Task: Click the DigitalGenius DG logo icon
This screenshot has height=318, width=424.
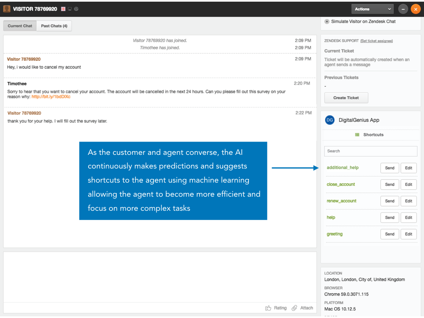Action: point(330,120)
